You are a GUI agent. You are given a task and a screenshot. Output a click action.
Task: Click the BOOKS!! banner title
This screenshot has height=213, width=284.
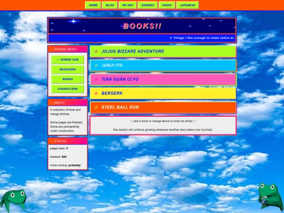(x=142, y=26)
